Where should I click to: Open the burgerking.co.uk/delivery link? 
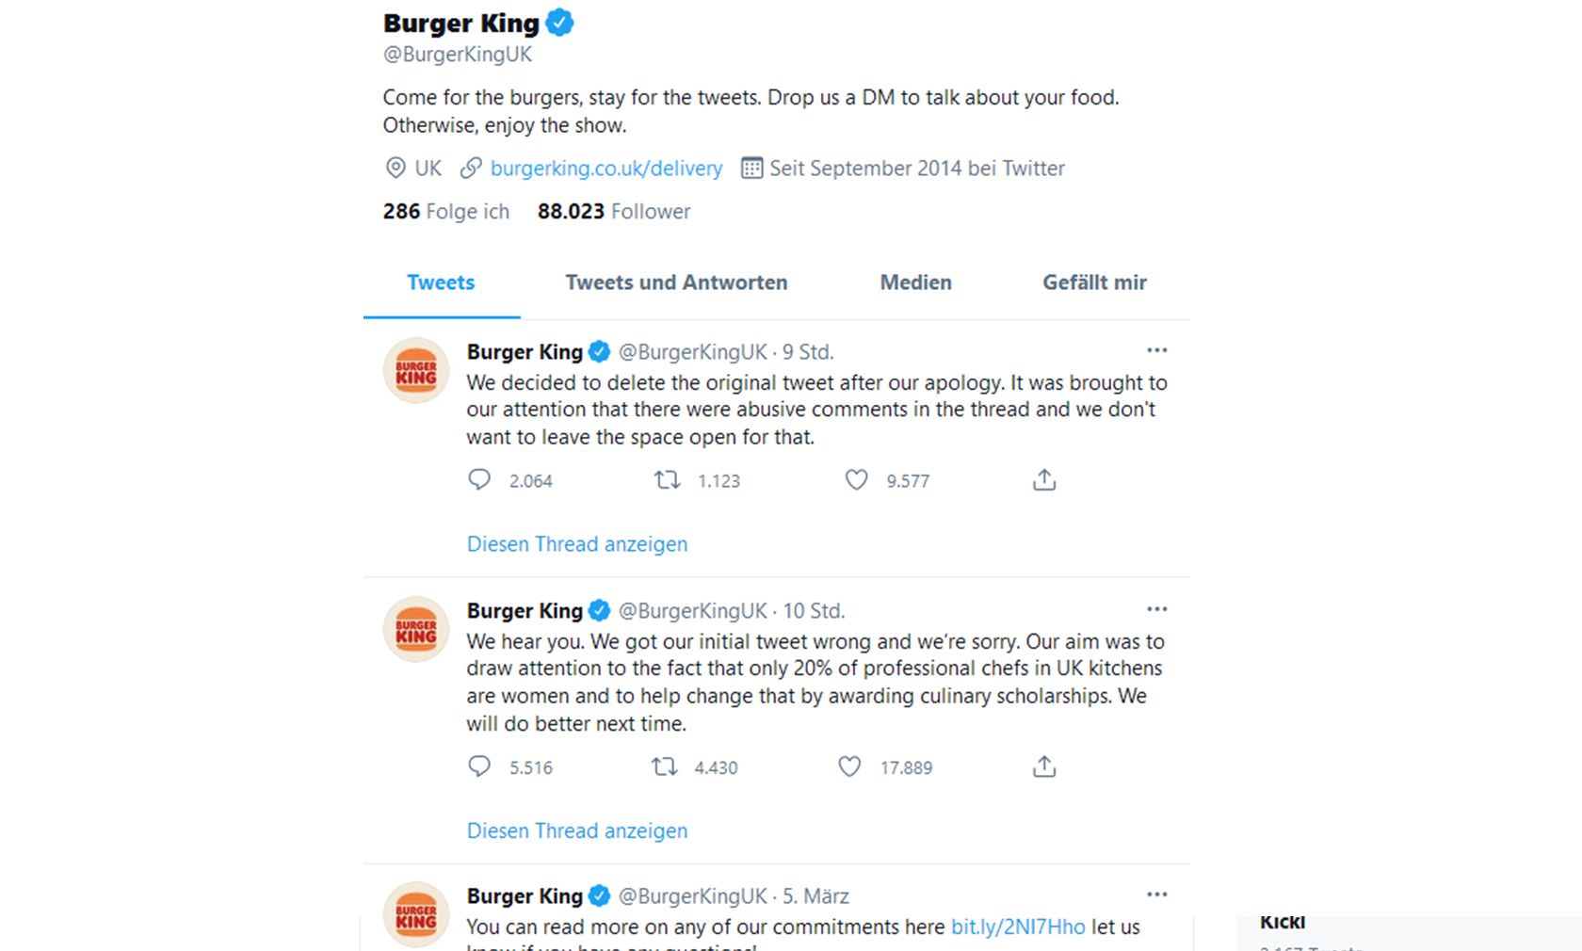click(x=605, y=168)
